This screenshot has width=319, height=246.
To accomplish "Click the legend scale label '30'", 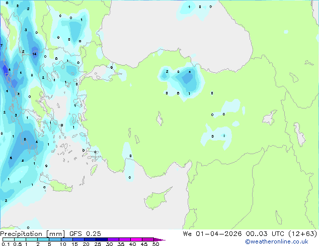I will (x=109, y=244).
